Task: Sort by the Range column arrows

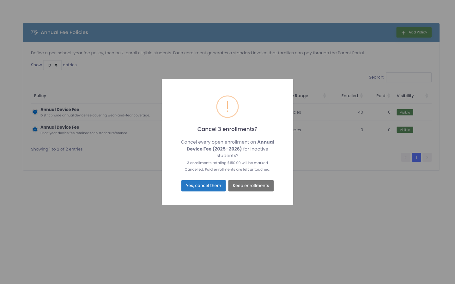Action: 325,96
